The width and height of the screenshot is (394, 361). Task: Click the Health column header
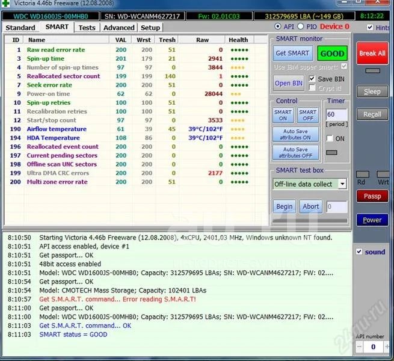238,40
